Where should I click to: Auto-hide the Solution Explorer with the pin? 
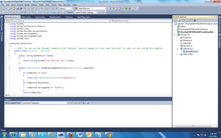point(214,17)
